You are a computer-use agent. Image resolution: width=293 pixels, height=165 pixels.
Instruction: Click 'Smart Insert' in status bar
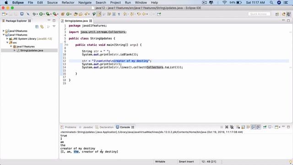pyautogui.click(x=186, y=162)
